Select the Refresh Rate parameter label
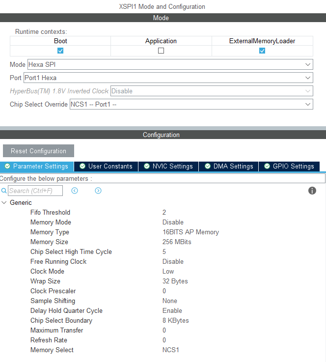 49,340
